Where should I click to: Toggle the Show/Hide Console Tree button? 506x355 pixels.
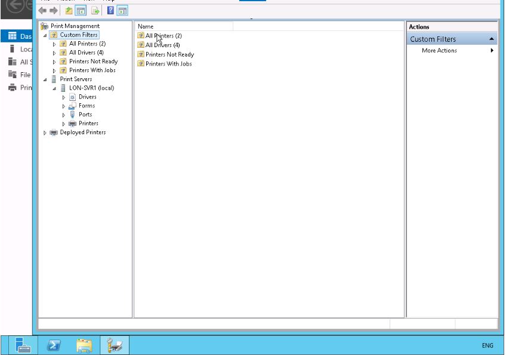click(x=81, y=11)
